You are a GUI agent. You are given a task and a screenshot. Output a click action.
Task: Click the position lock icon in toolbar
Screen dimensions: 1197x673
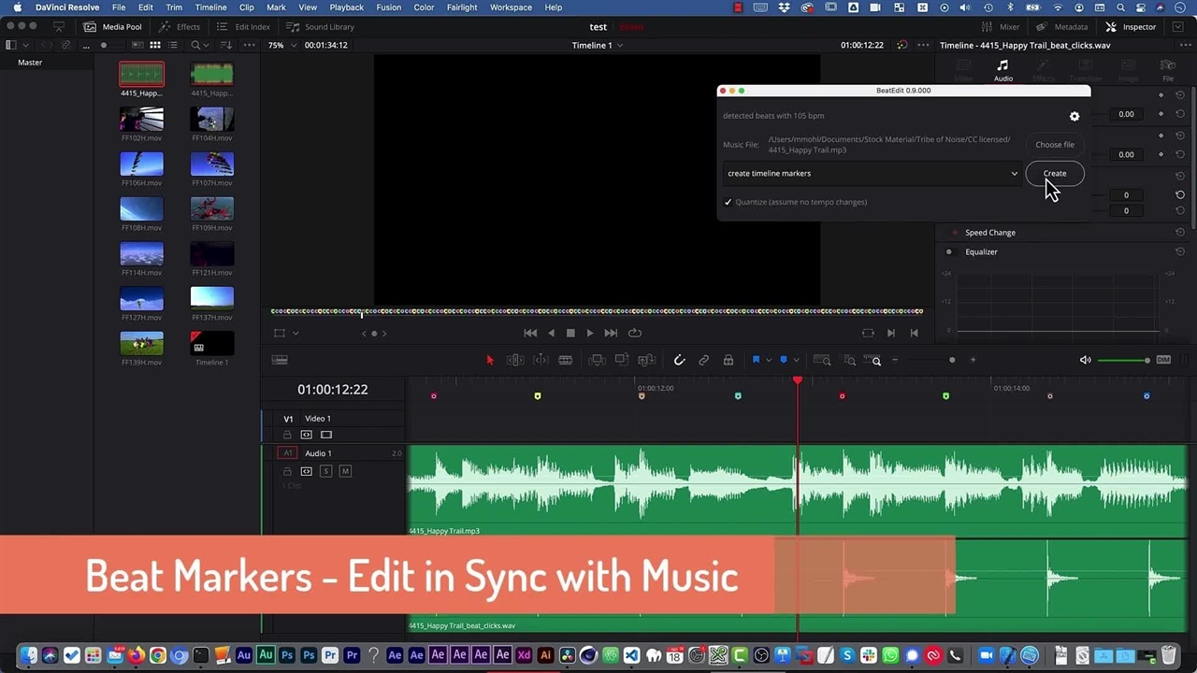click(x=728, y=360)
